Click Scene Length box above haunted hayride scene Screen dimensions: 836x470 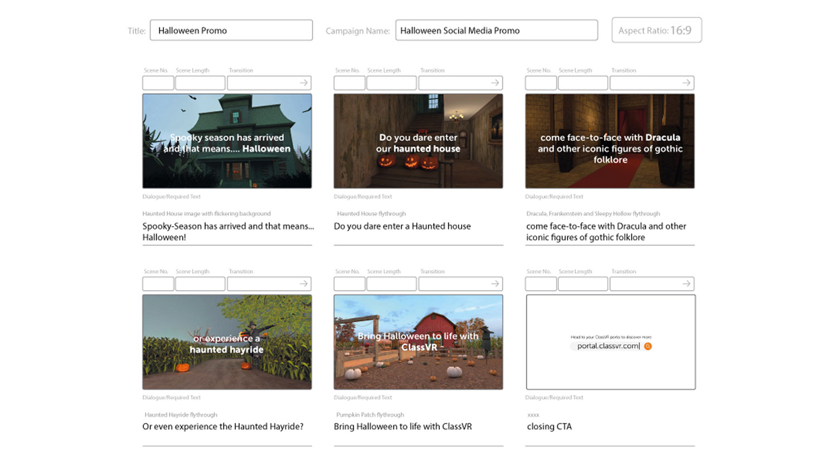200,284
